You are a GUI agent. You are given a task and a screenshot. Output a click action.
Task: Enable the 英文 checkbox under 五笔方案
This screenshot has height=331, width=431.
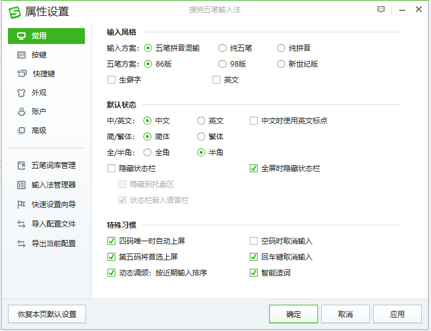tap(216, 80)
